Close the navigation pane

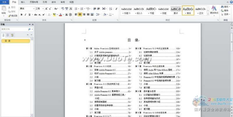[33, 24]
